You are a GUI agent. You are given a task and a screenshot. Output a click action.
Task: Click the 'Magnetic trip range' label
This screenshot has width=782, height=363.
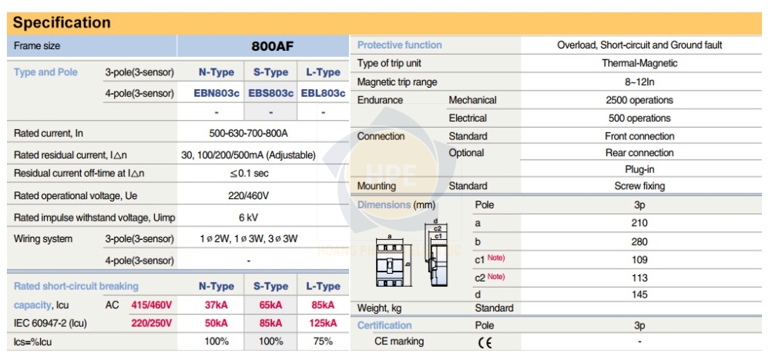click(397, 82)
